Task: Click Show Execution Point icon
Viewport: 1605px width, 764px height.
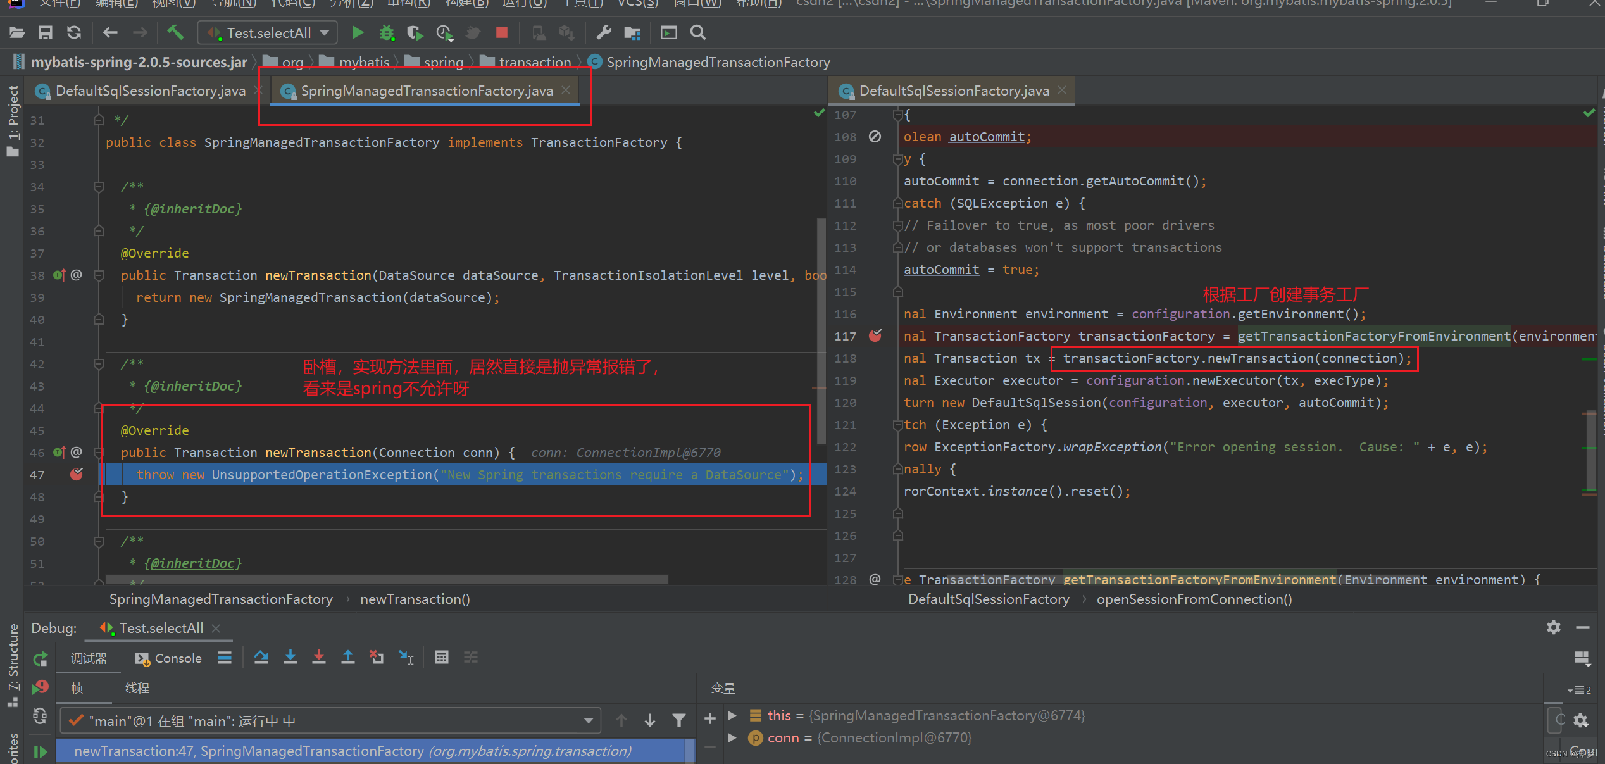Action: point(225,658)
